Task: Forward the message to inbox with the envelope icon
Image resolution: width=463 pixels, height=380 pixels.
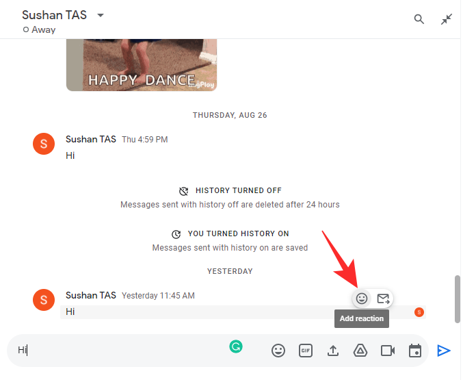Action: 383,299
